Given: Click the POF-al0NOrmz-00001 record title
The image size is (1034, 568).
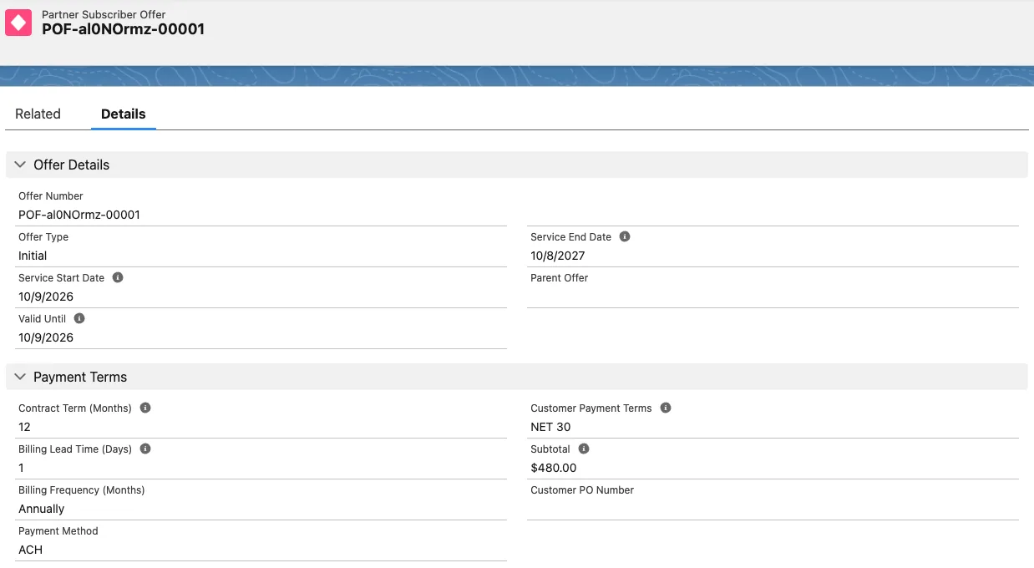Looking at the screenshot, I should point(124,28).
